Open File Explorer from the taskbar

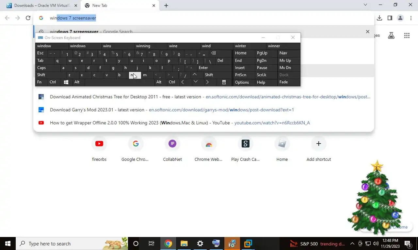pos(184,243)
